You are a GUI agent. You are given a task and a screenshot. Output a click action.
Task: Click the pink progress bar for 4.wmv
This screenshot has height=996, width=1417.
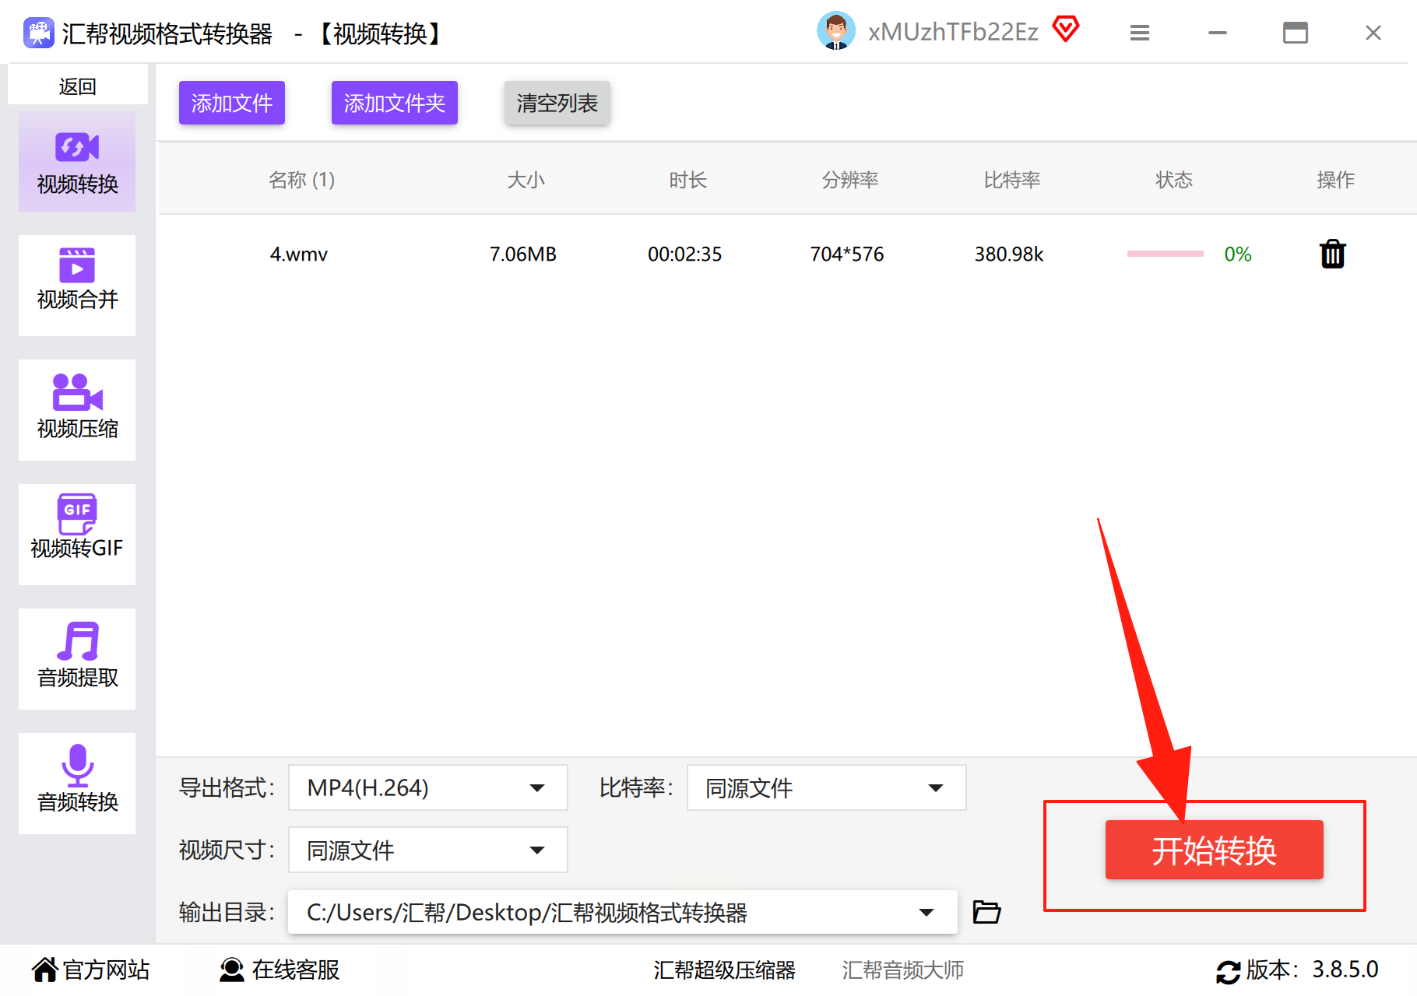click(1165, 254)
